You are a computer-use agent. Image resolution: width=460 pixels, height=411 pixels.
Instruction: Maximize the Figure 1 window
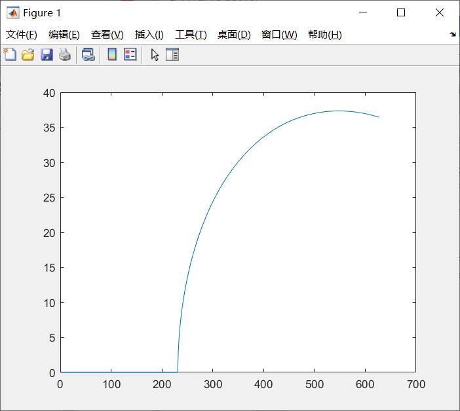401,12
